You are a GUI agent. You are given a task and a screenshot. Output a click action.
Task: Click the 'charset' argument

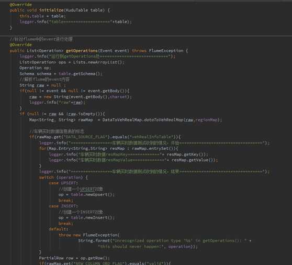118,97
